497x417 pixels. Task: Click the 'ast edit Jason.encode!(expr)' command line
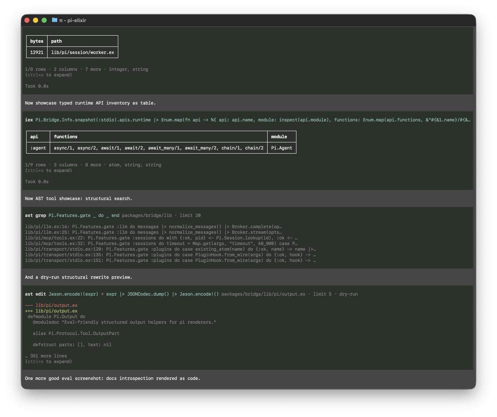tap(191, 294)
